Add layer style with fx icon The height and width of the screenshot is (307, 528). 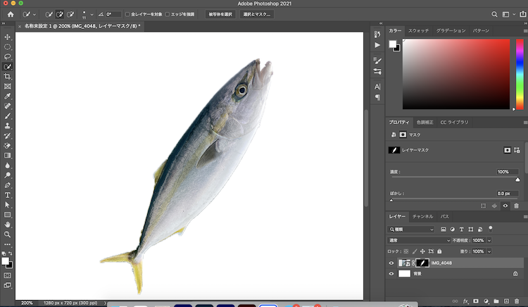(x=466, y=301)
